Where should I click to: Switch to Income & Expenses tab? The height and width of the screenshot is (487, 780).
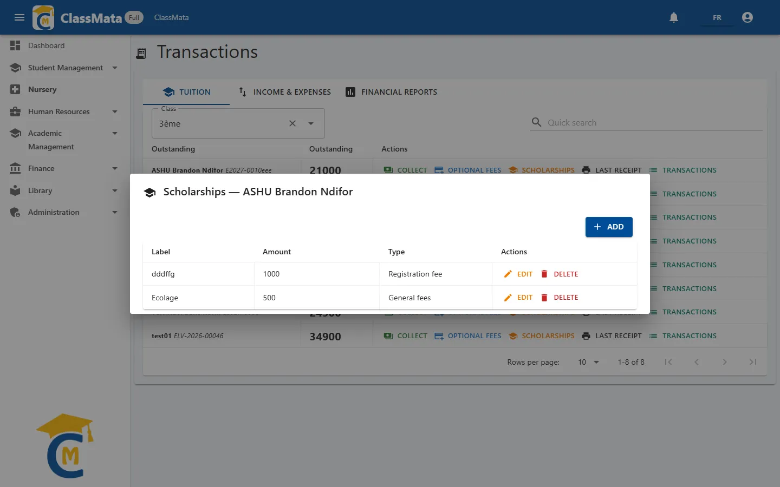click(285, 92)
